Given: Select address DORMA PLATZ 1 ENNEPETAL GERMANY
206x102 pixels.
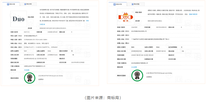Looking at the screenshot, I should pyautogui.click(x=41, y=47).
